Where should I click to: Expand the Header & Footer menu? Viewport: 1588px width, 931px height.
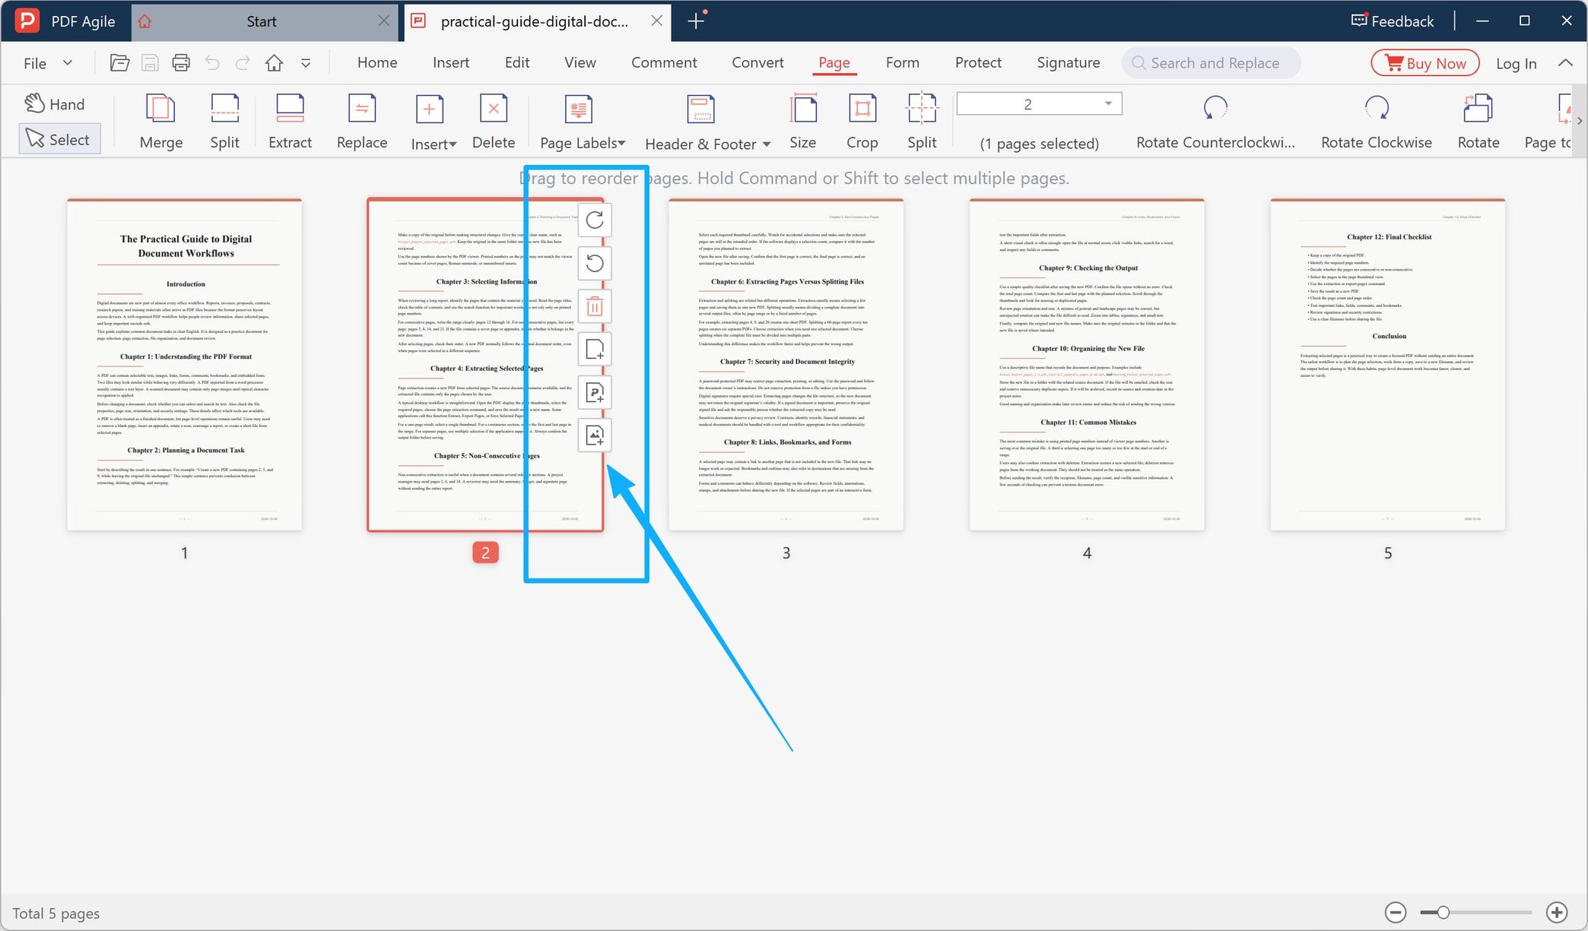(707, 144)
